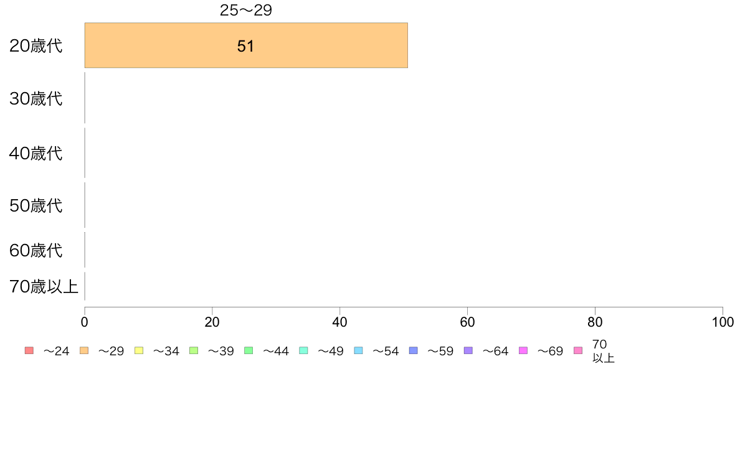This screenshot has height=458, width=740.
Task: Click the 25〜29 label above the bar
Action: [x=246, y=10]
